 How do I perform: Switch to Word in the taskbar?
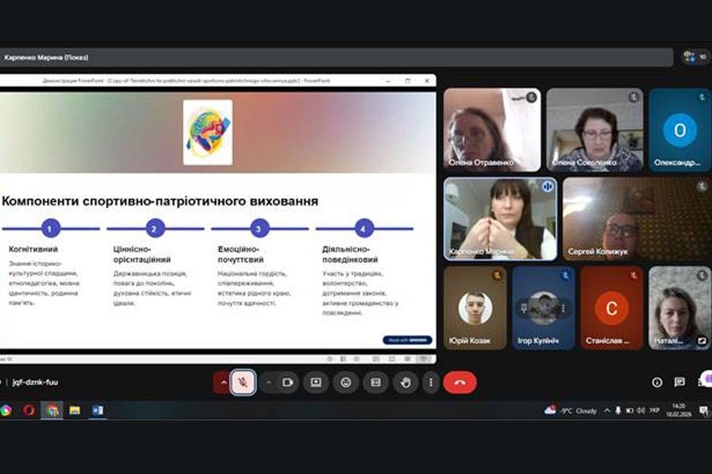[97, 411]
